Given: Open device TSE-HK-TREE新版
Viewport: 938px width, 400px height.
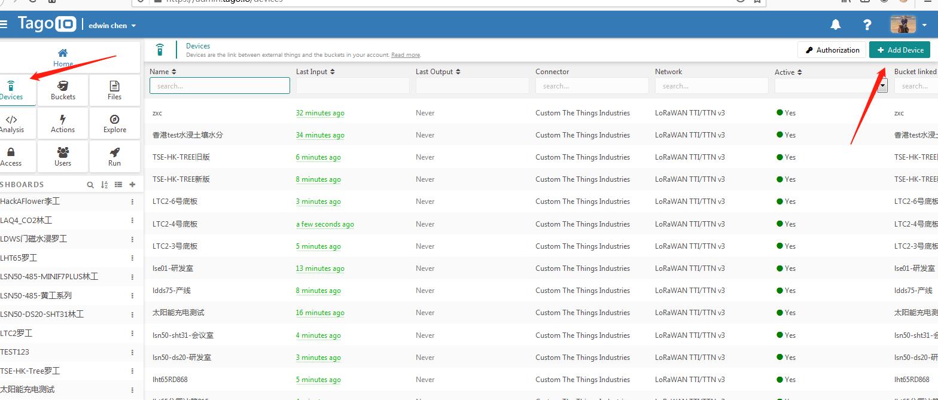Looking at the screenshot, I should (181, 179).
